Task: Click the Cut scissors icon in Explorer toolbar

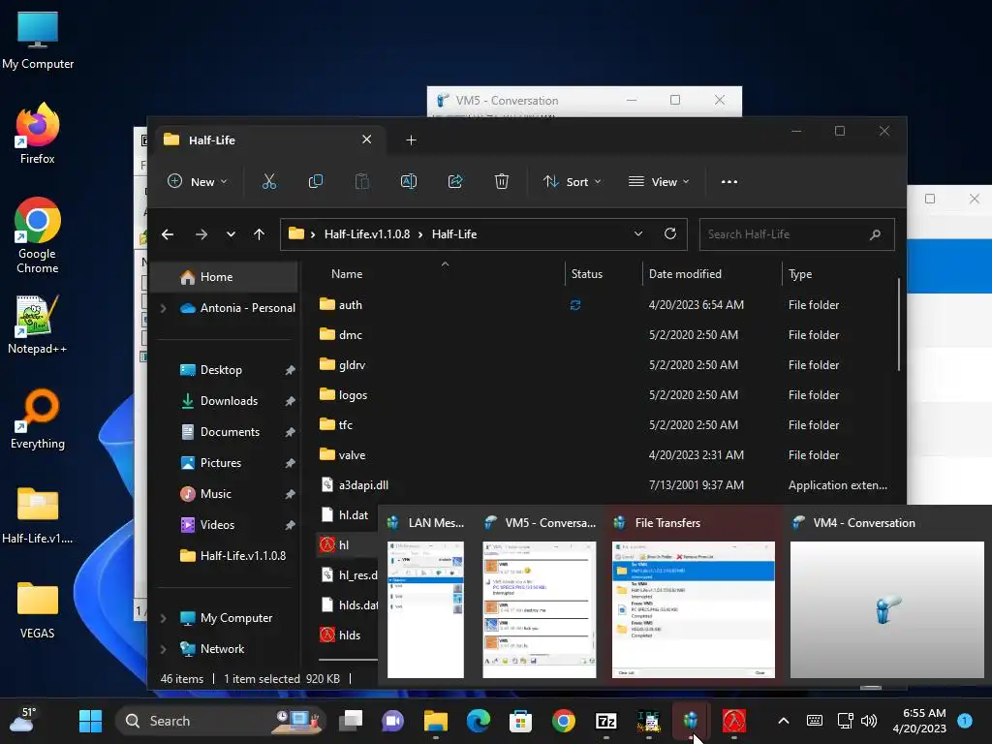Action: pyautogui.click(x=269, y=181)
